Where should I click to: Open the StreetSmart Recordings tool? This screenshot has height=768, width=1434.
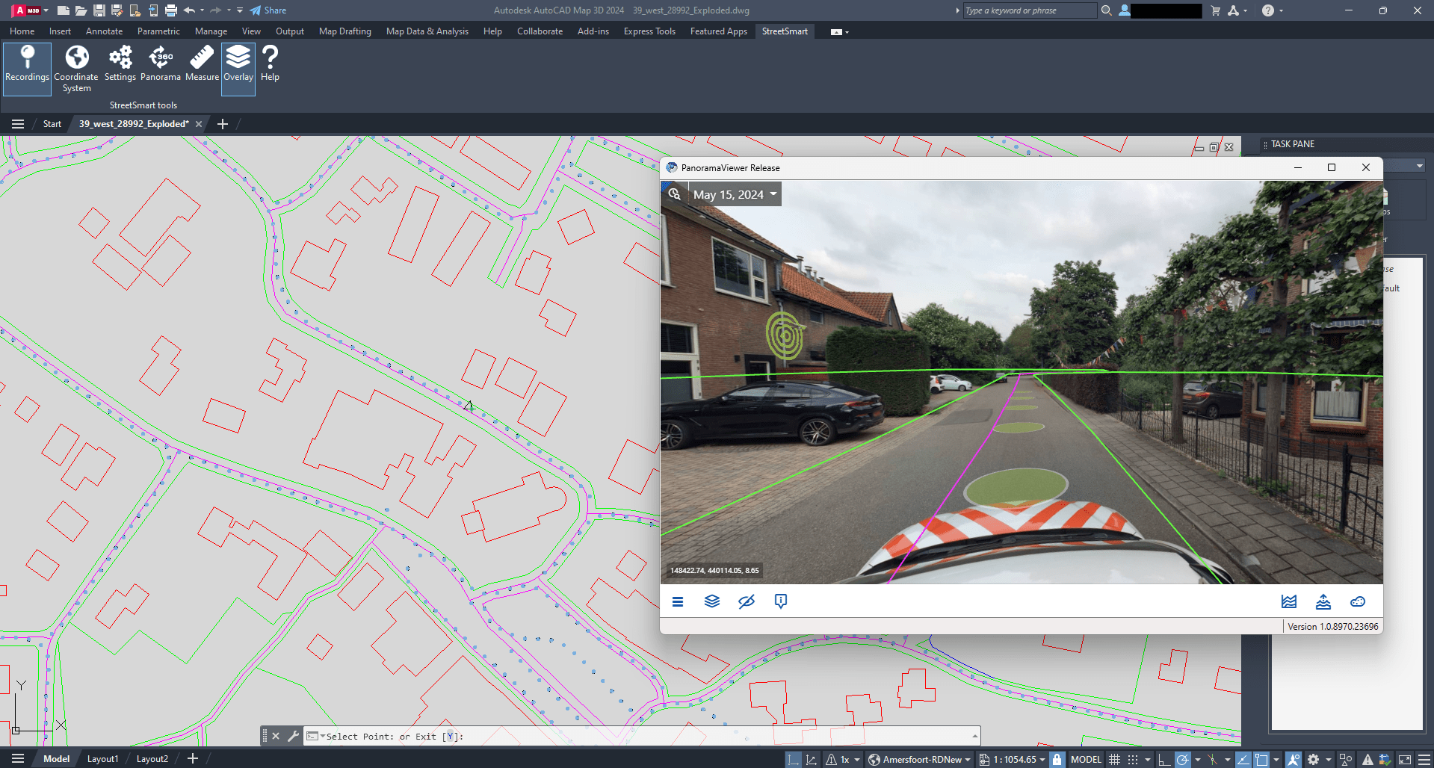tap(27, 69)
